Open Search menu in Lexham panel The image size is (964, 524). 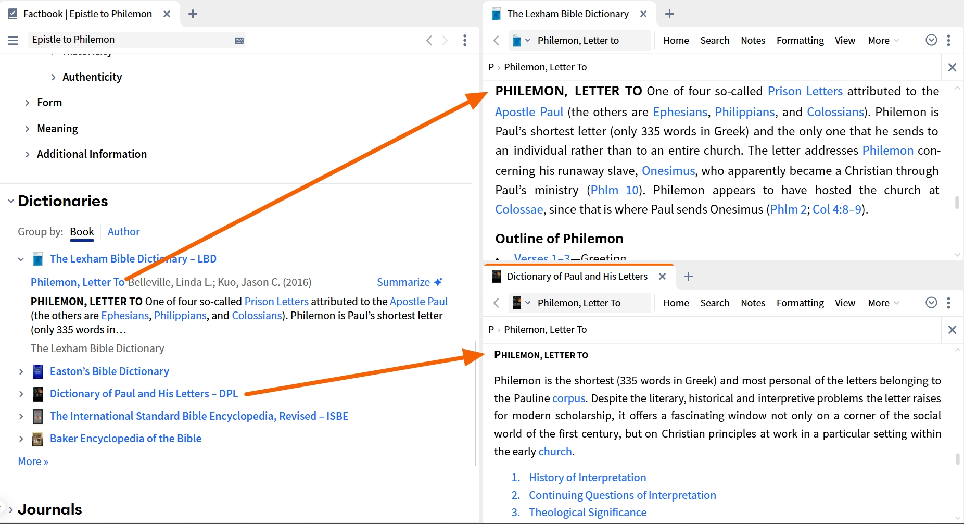[715, 40]
